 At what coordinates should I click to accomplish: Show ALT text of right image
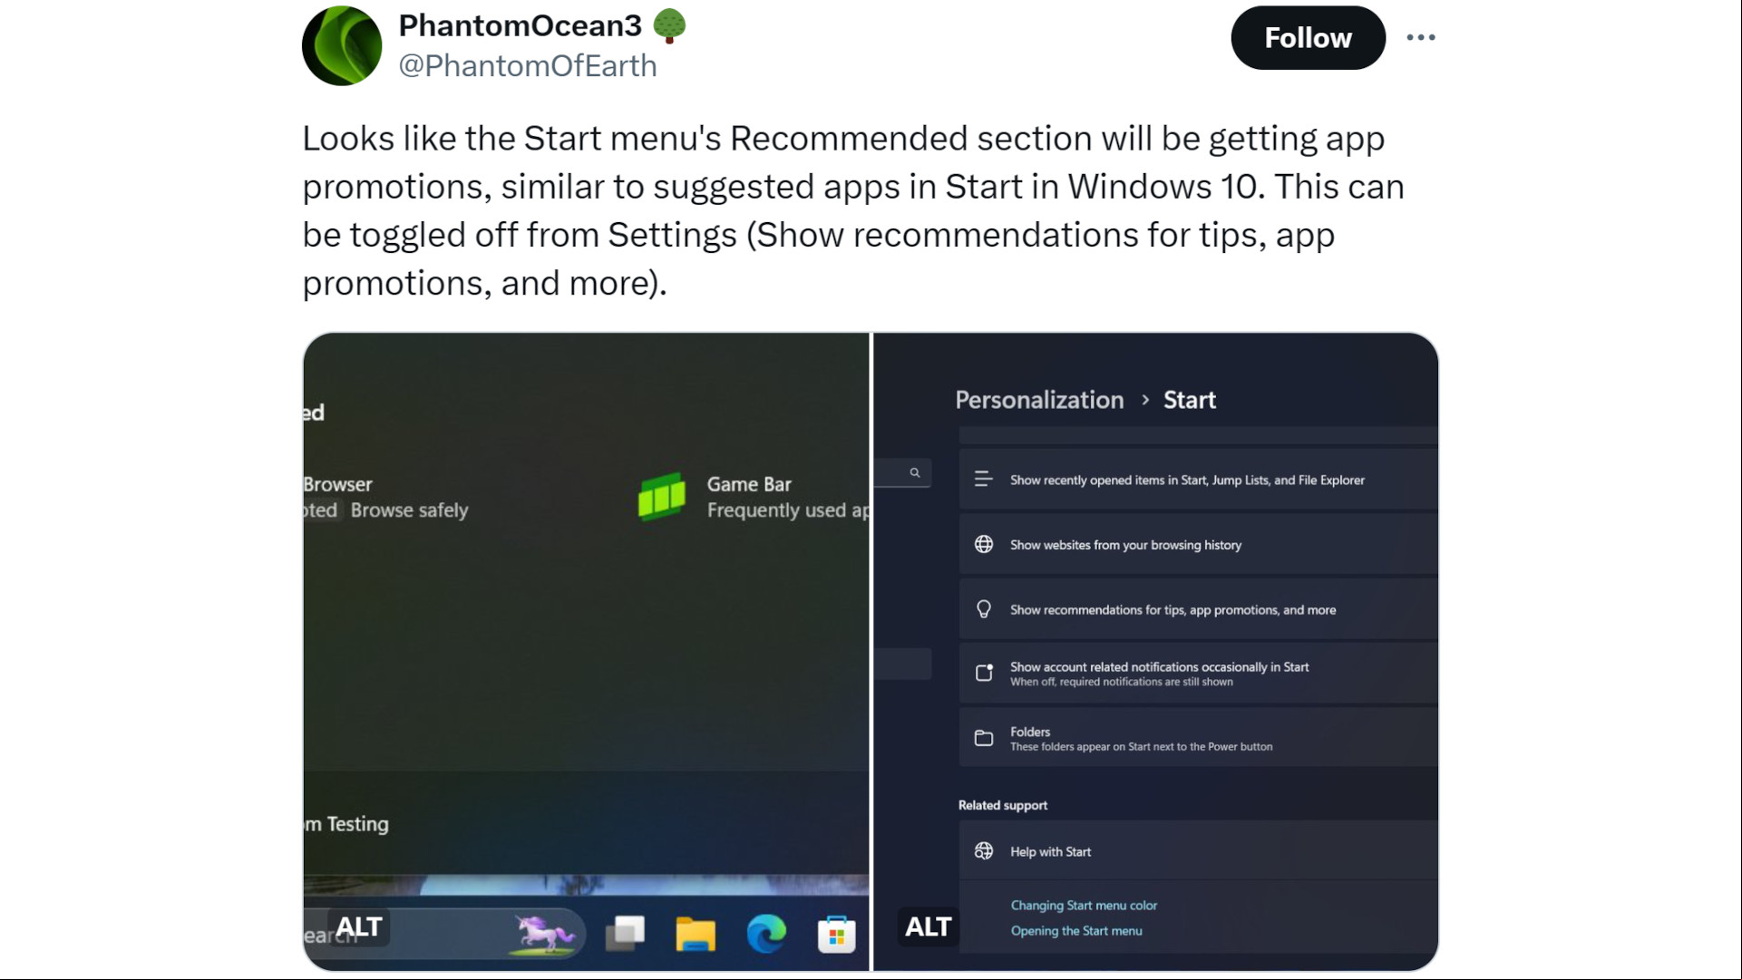click(928, 927)
